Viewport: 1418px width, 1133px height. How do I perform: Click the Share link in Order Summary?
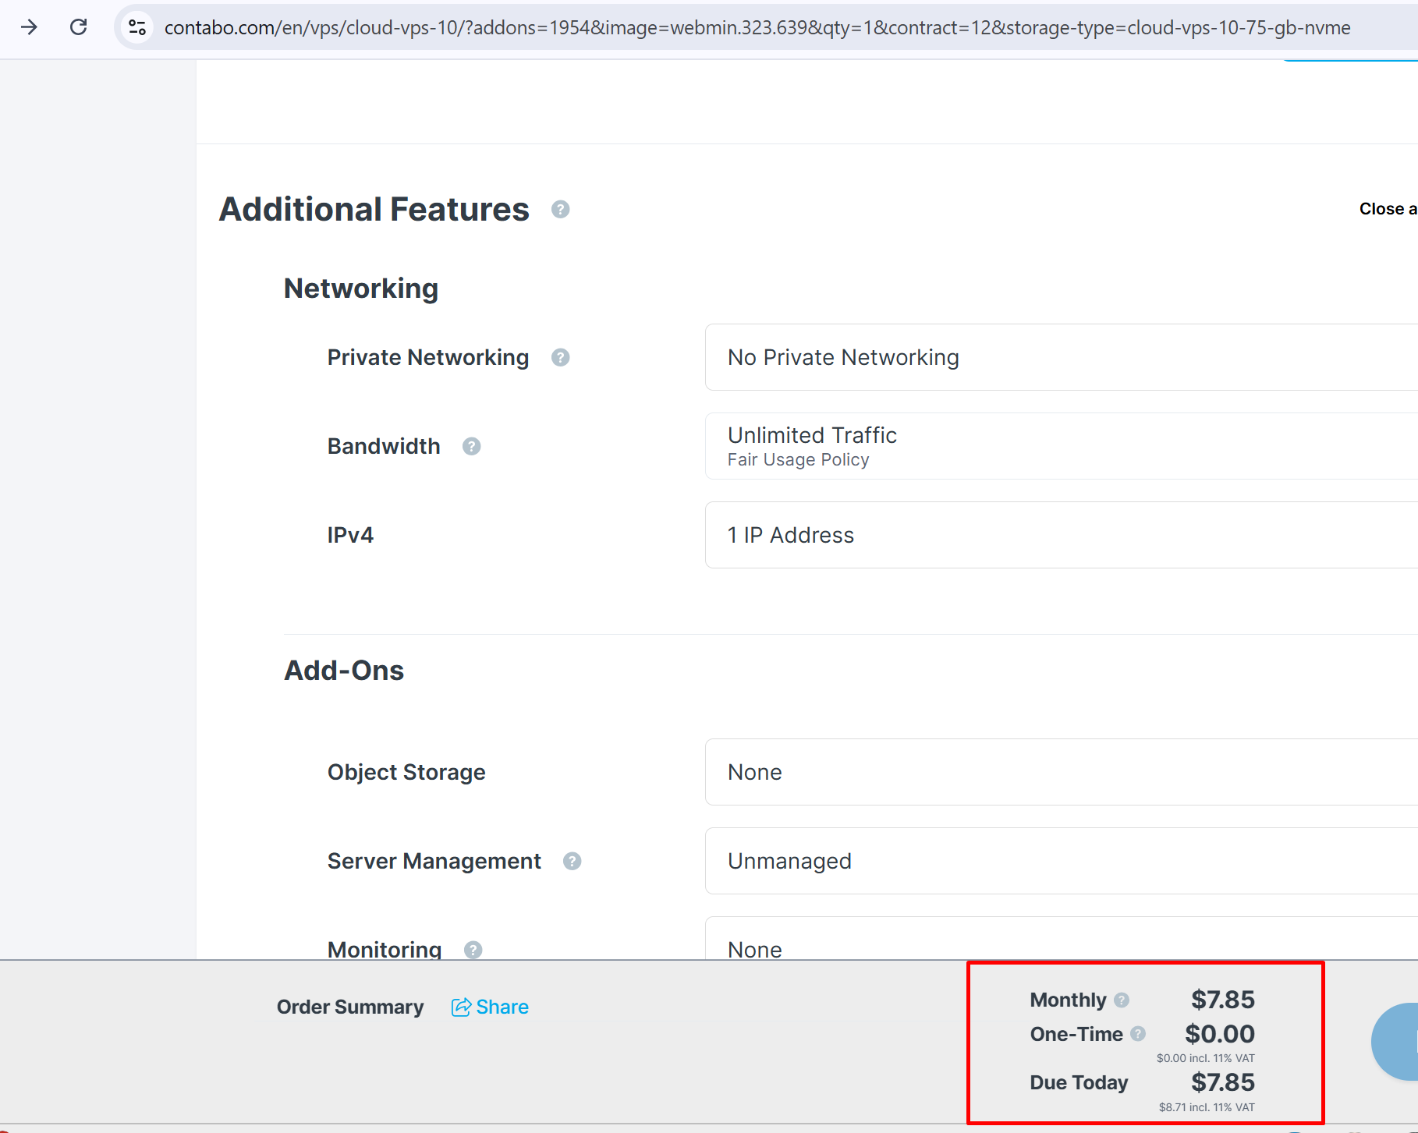pyautogui.click(x=490, y=1007)
